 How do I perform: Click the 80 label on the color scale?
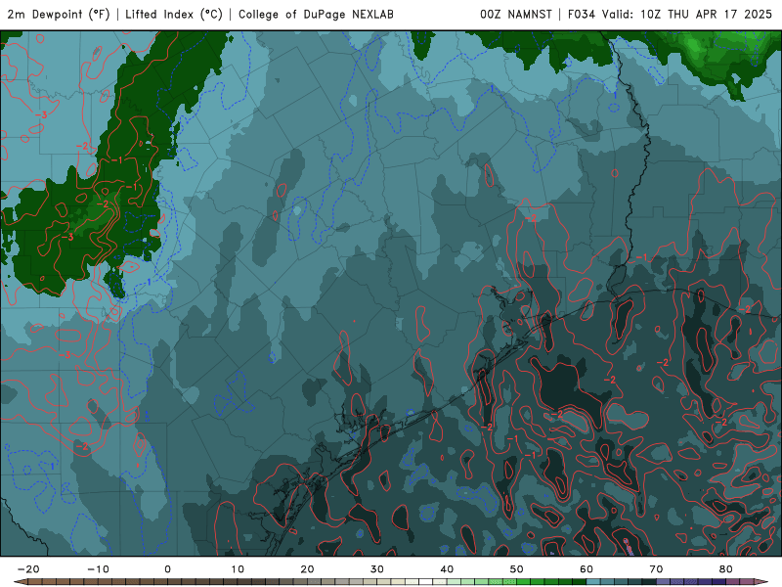click(x=726, y=569)
